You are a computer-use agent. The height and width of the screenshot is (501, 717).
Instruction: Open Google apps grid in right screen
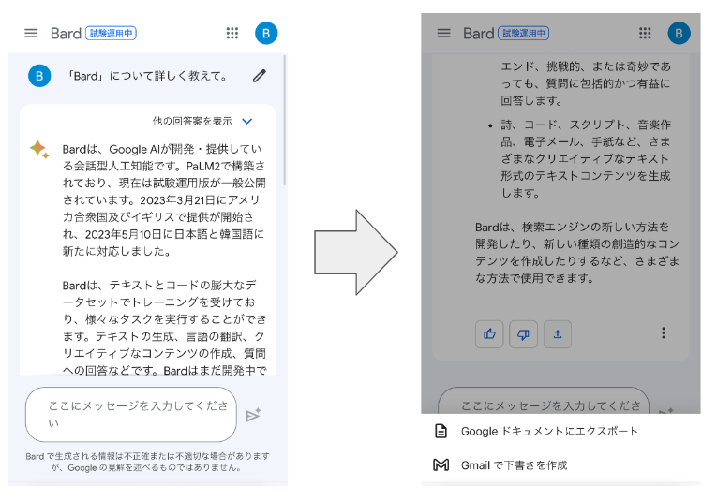click(645, 34)
